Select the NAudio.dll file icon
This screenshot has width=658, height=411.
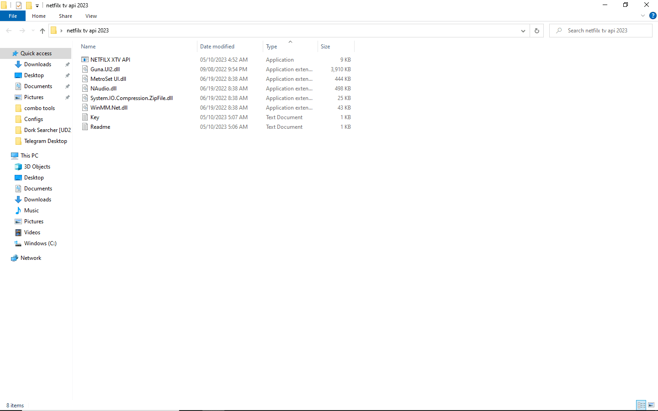85,89
